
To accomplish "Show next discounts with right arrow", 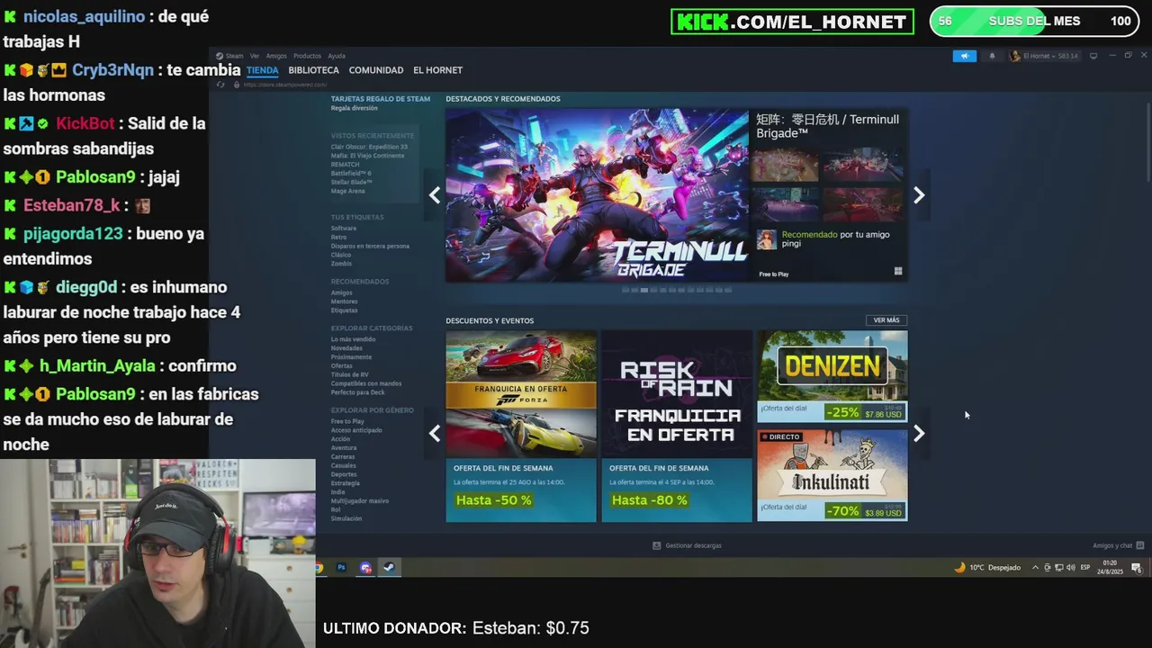I will [x=919, y=434].
